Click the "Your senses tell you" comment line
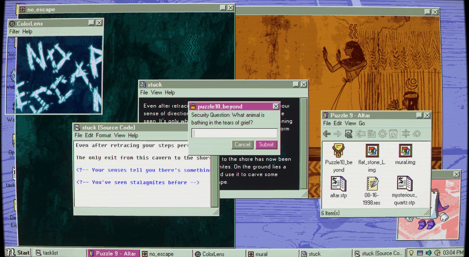This screenshot has height=257, width=469. pyautogui.click(x=144, y=170)
